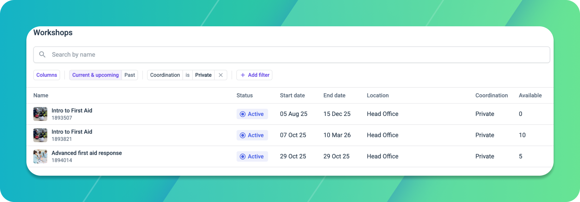Screen dimensions: 580x202
Task: Focus the Search by name field
Action: 291,55
